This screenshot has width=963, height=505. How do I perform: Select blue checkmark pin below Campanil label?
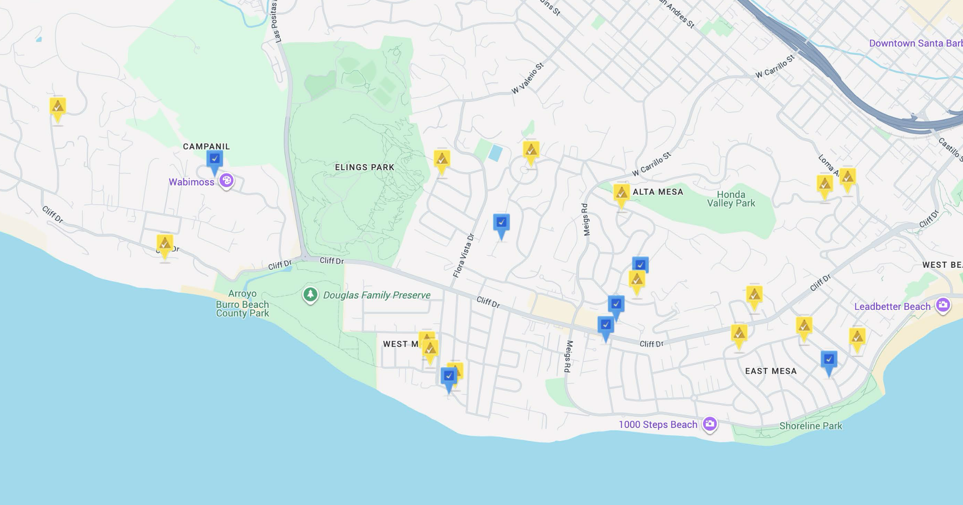tap(215, 159)
